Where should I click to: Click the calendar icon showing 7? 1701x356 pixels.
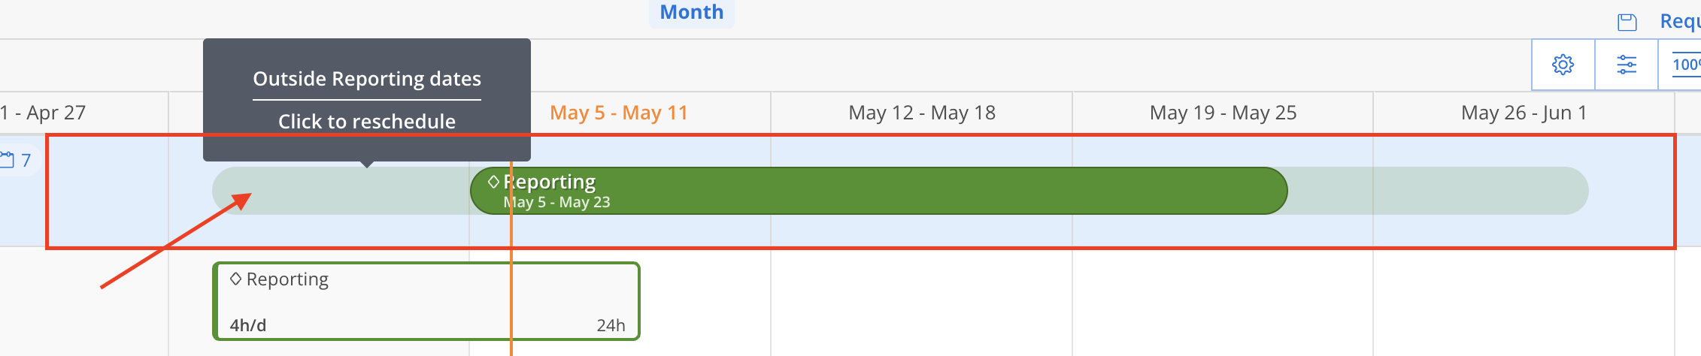pyautogui.click(x=17, y=160)
